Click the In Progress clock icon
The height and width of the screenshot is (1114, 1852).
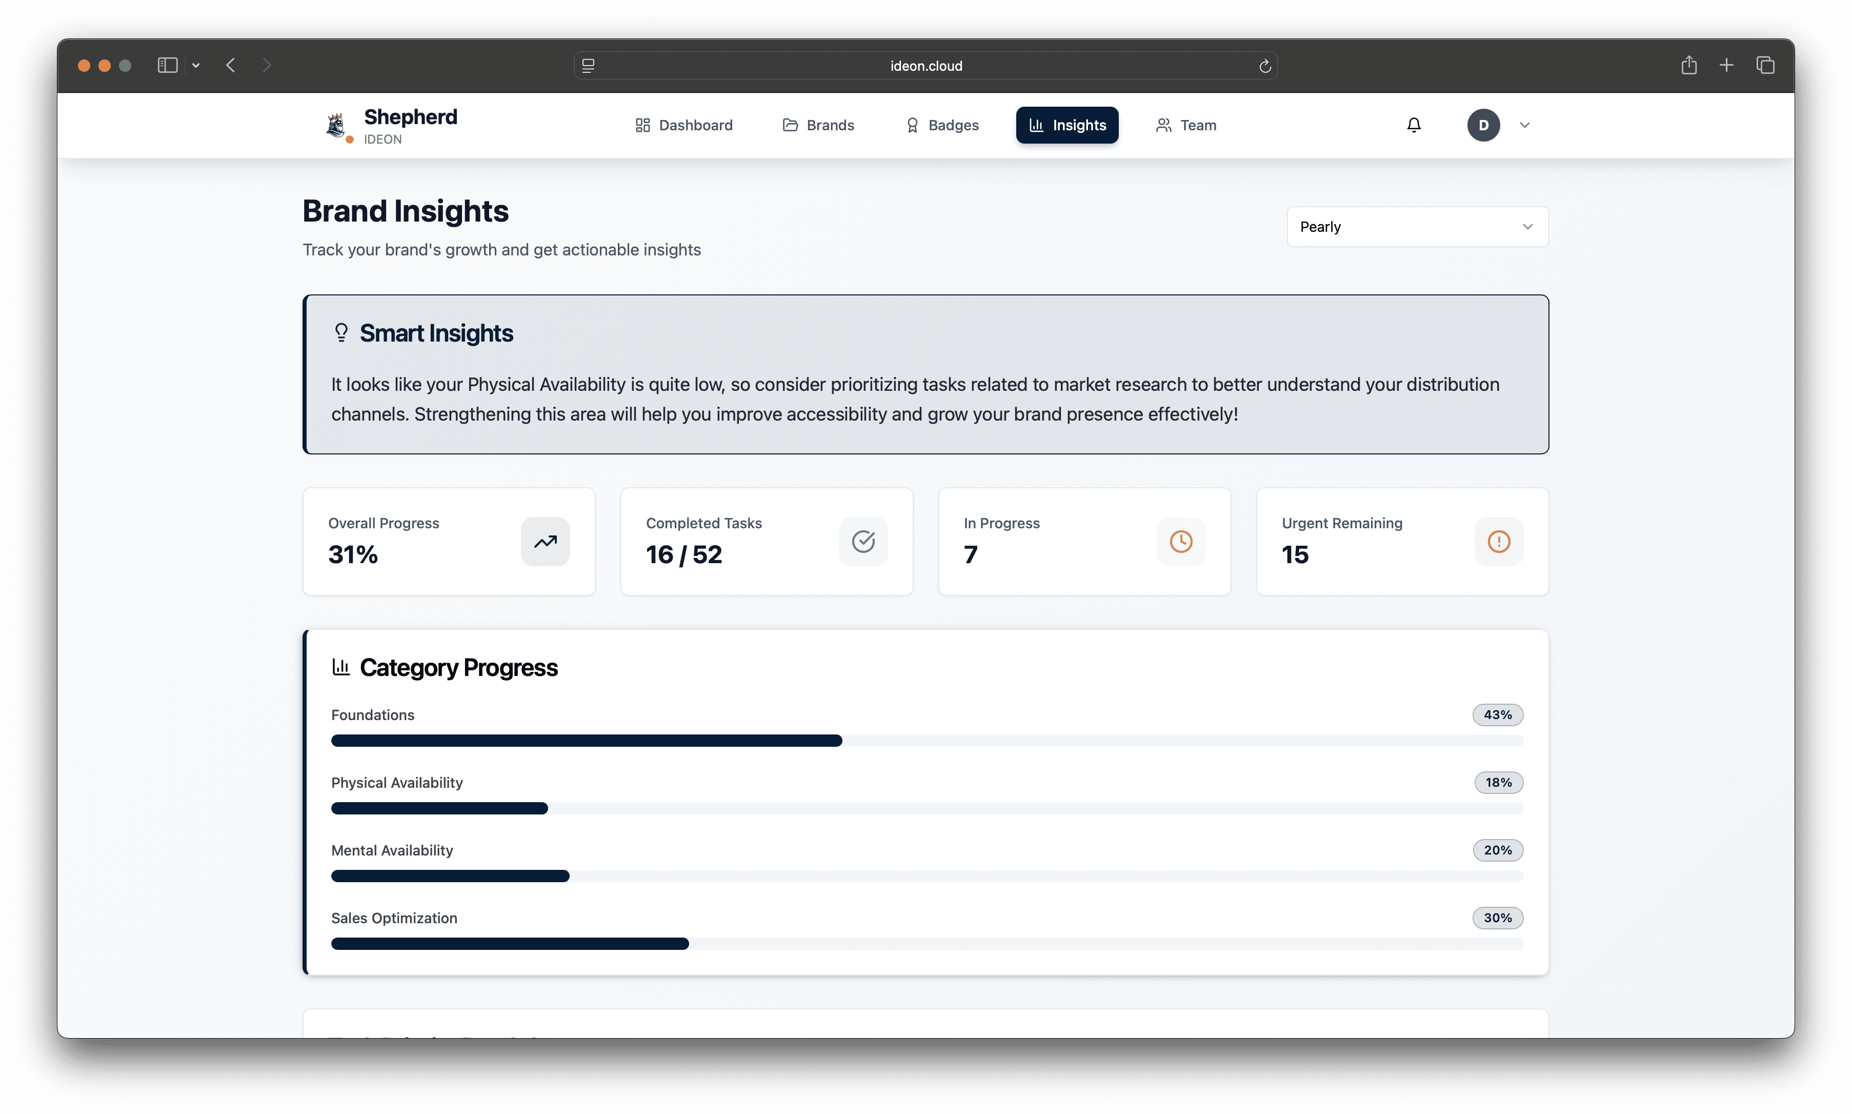[1181, 541]
